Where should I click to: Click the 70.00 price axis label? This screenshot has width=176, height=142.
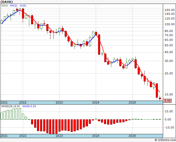169,35
